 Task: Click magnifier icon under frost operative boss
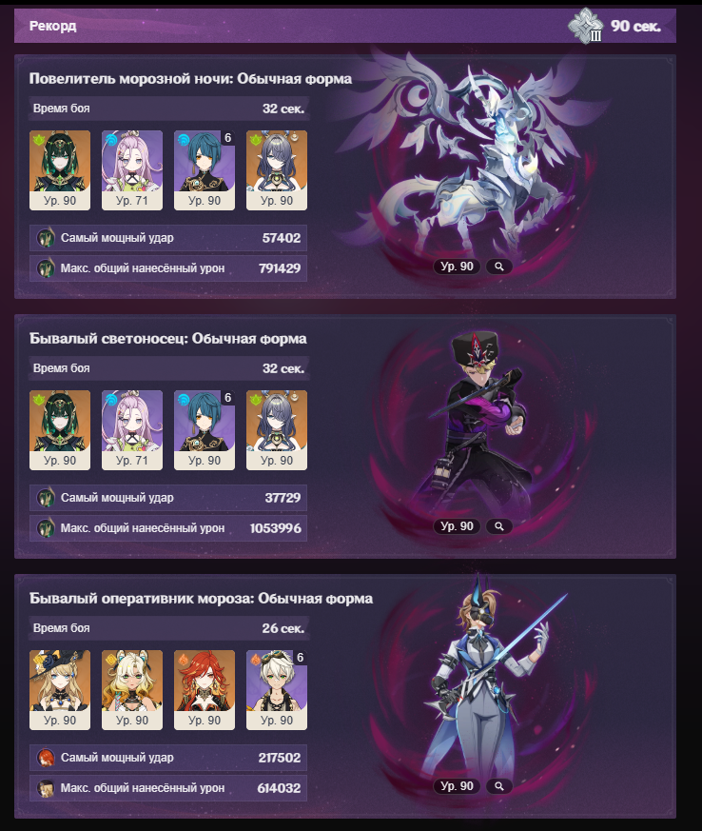tap(498, 786)
